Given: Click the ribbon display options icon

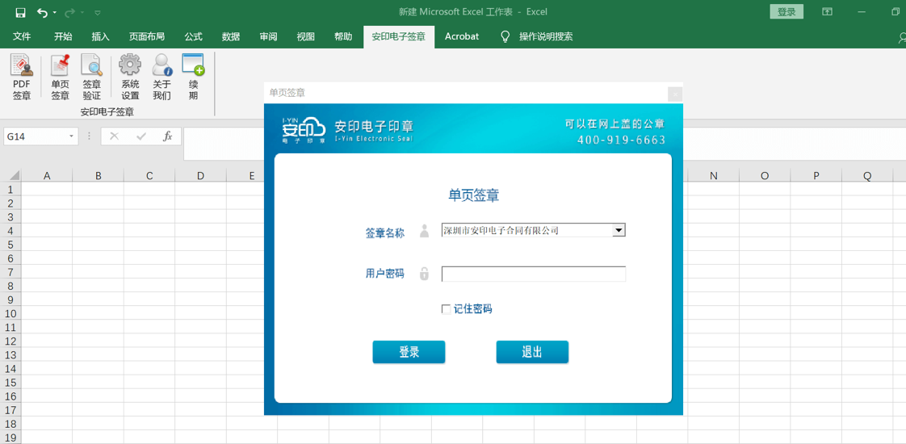Looking at the screenshot, I should (x=827, y=11).
